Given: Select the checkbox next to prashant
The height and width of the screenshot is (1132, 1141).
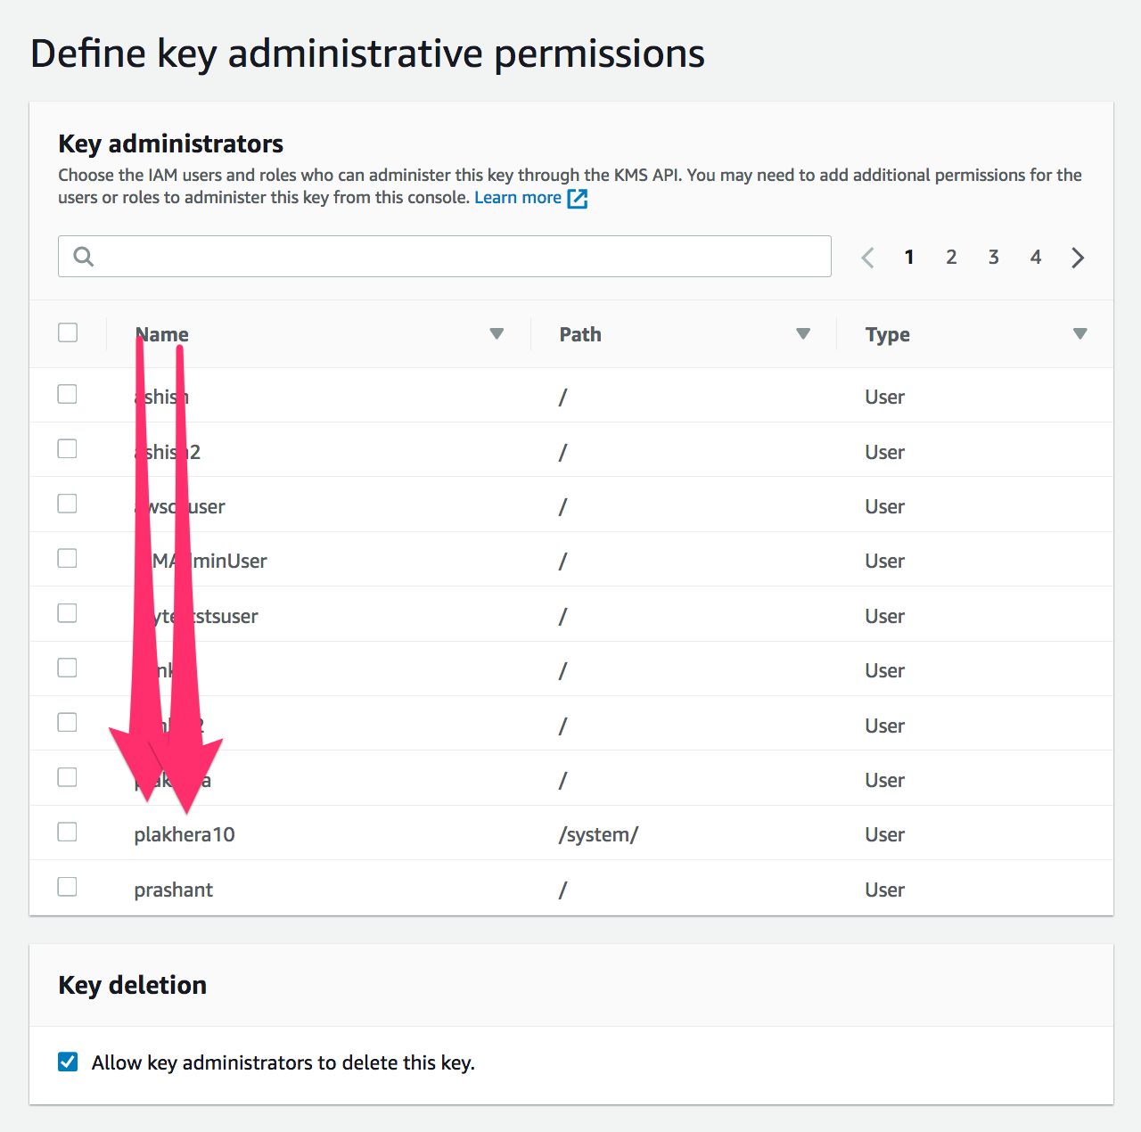Looking at the screenshot, I should point(67,886).
